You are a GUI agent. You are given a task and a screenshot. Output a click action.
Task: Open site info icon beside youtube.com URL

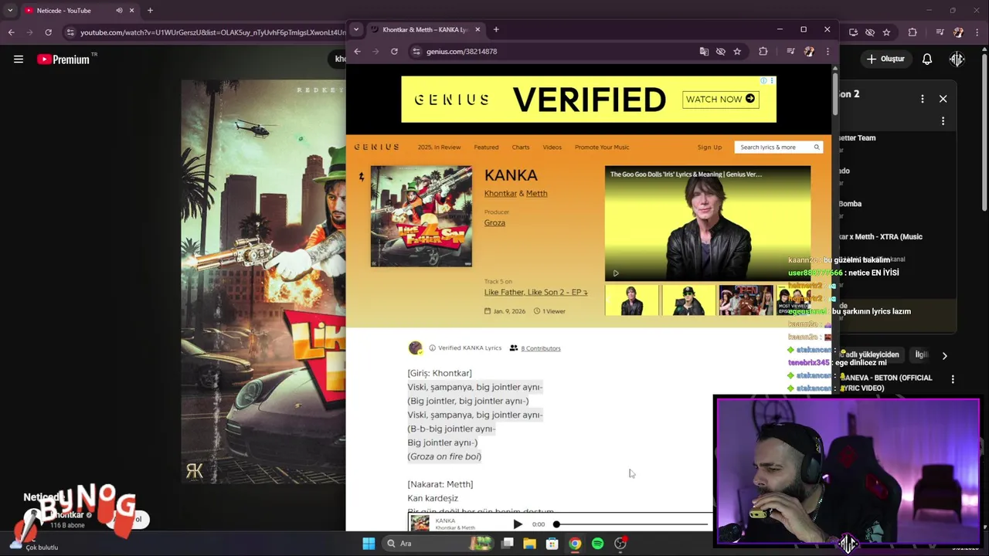[70, 32]
